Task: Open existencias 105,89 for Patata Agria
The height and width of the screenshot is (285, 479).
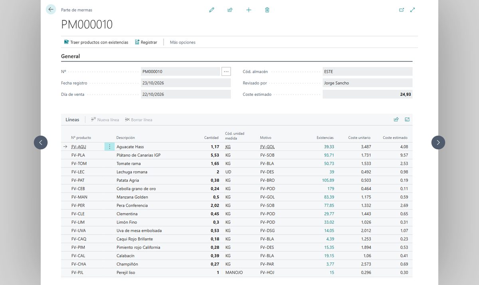Action: pos(328,180)
